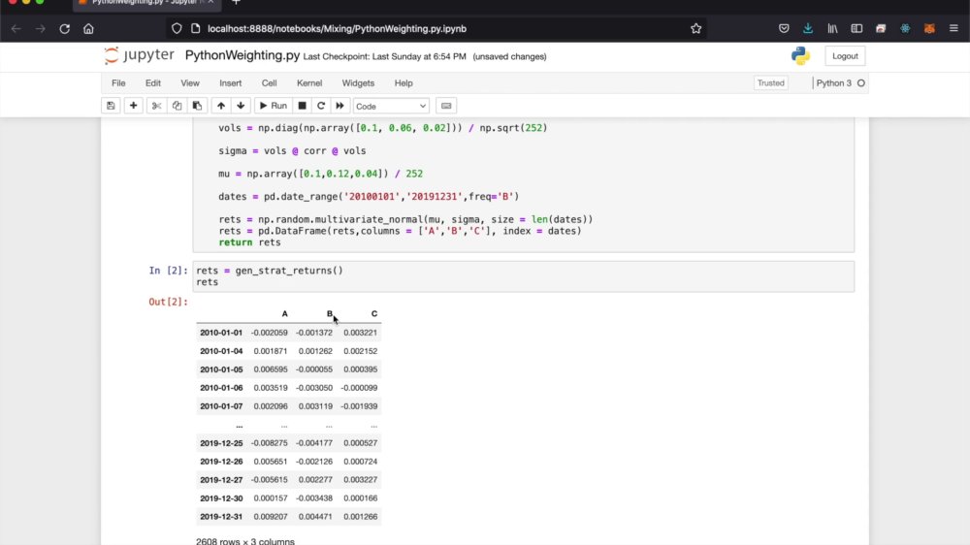Click the React devtools extension icon
This screenshot has height=545, width=970.
click(905, 28)
